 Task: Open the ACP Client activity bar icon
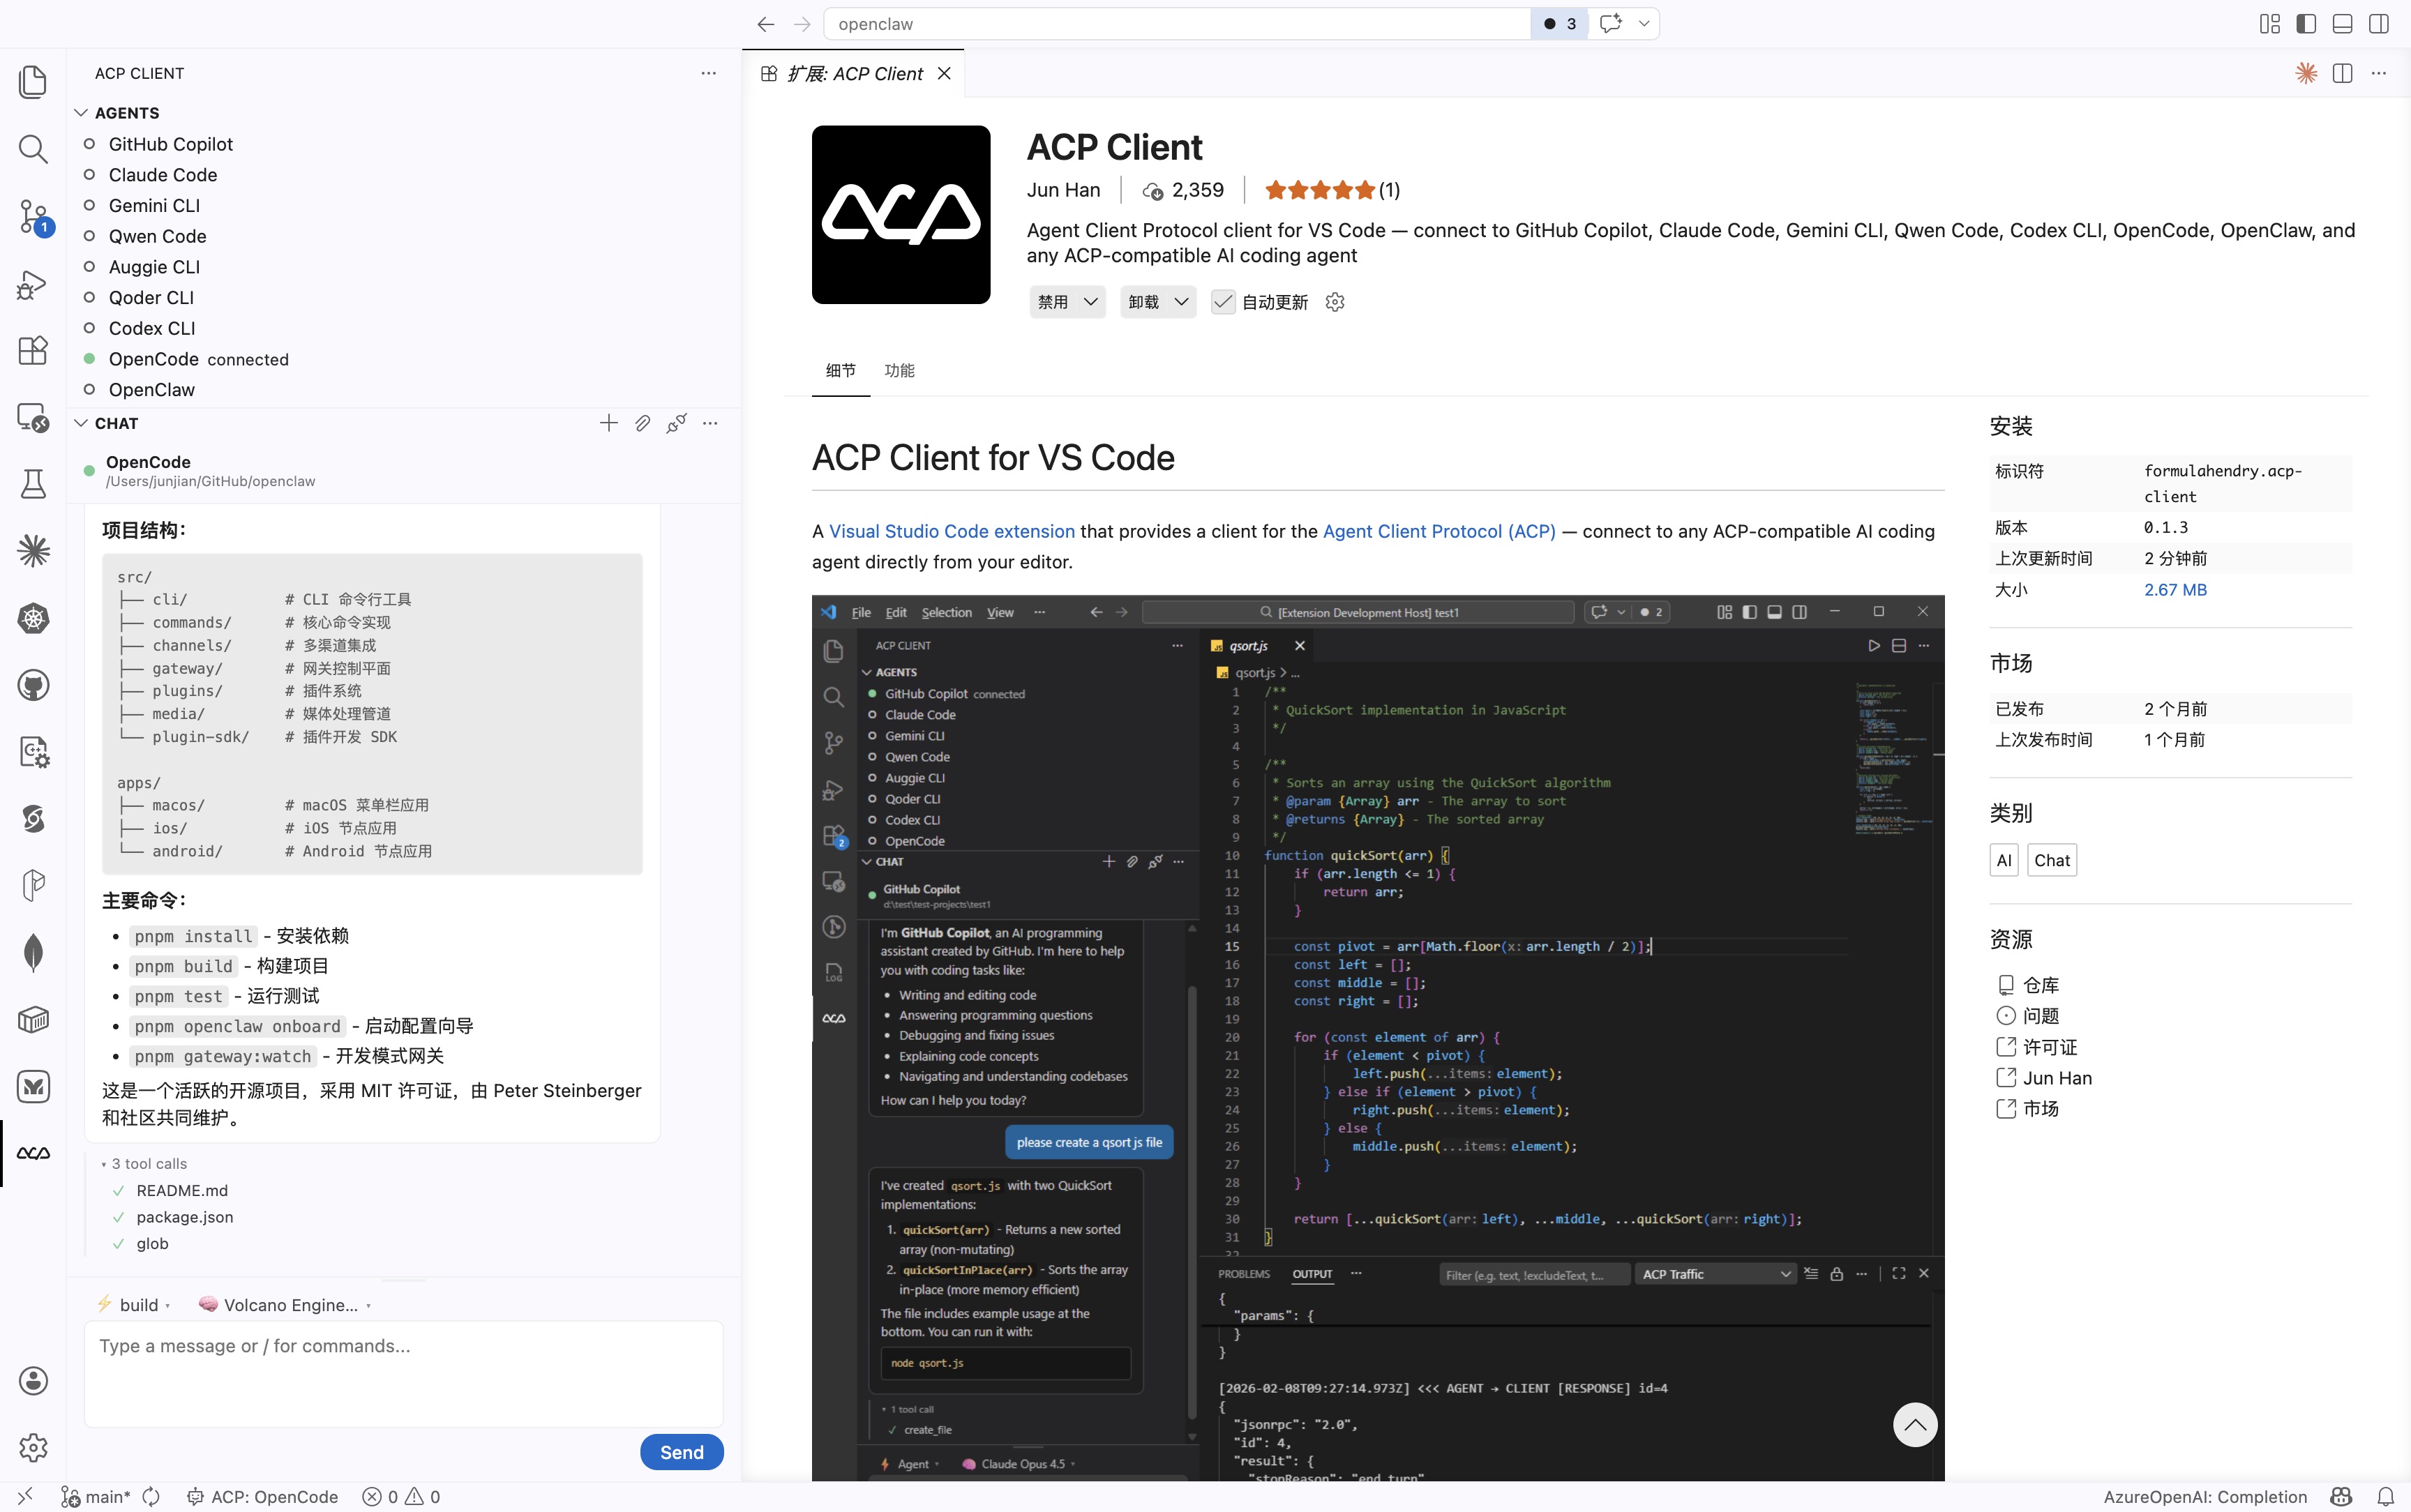[x=33, y=1153]
